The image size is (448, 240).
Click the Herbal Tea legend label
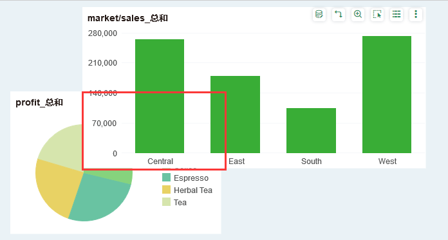[x=193, y=190]
